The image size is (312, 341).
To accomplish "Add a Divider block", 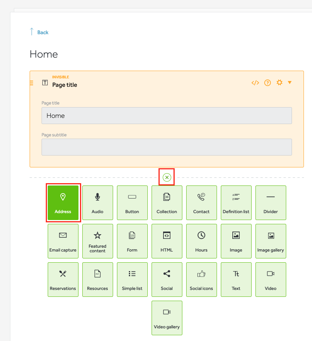I will [x=270, y=203].
